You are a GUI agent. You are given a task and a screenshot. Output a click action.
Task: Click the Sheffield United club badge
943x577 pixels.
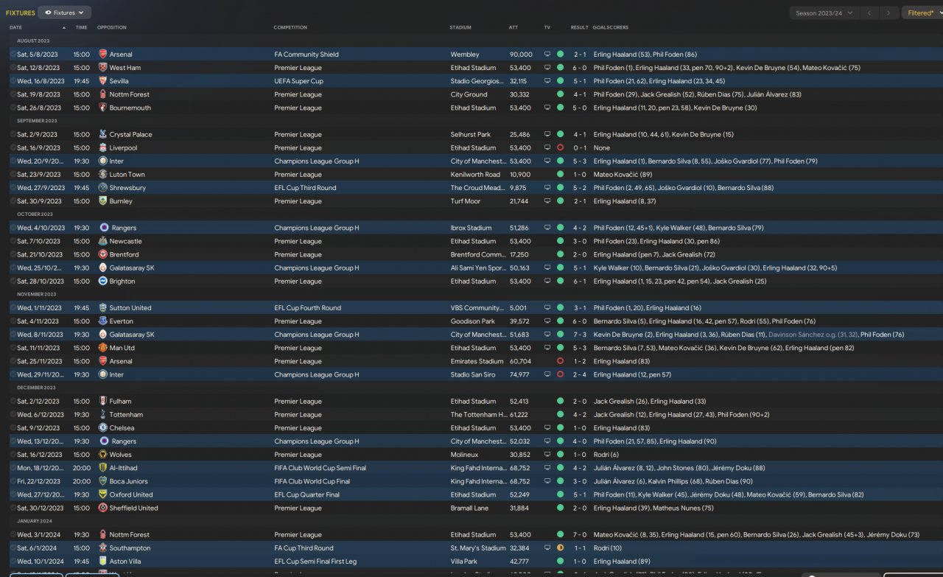pyautogui.click(x=102, y=508)
